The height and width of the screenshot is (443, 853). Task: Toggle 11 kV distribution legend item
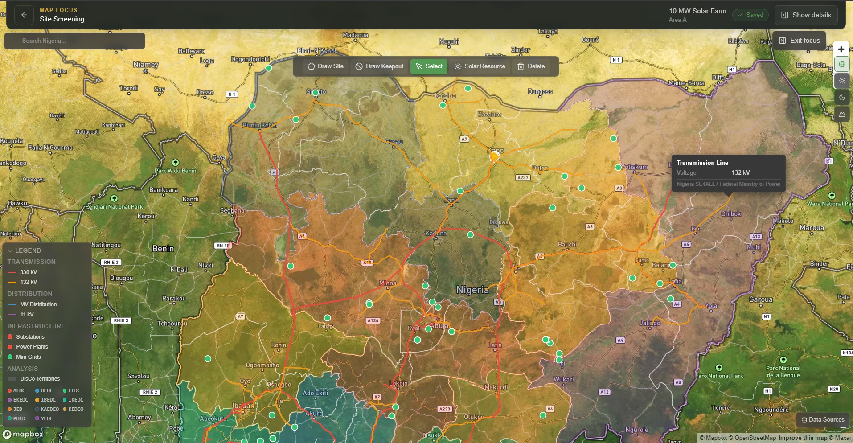[21, 315]
